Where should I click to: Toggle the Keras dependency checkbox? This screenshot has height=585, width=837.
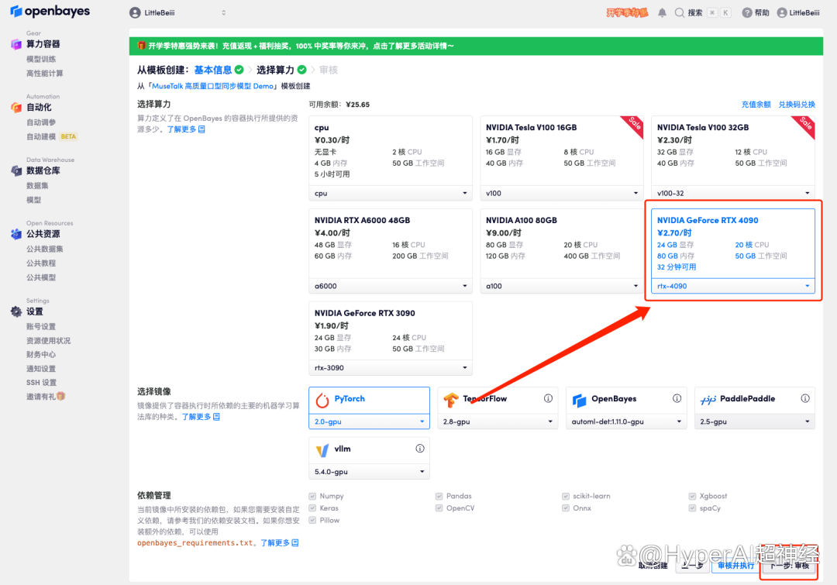[312, 508]
